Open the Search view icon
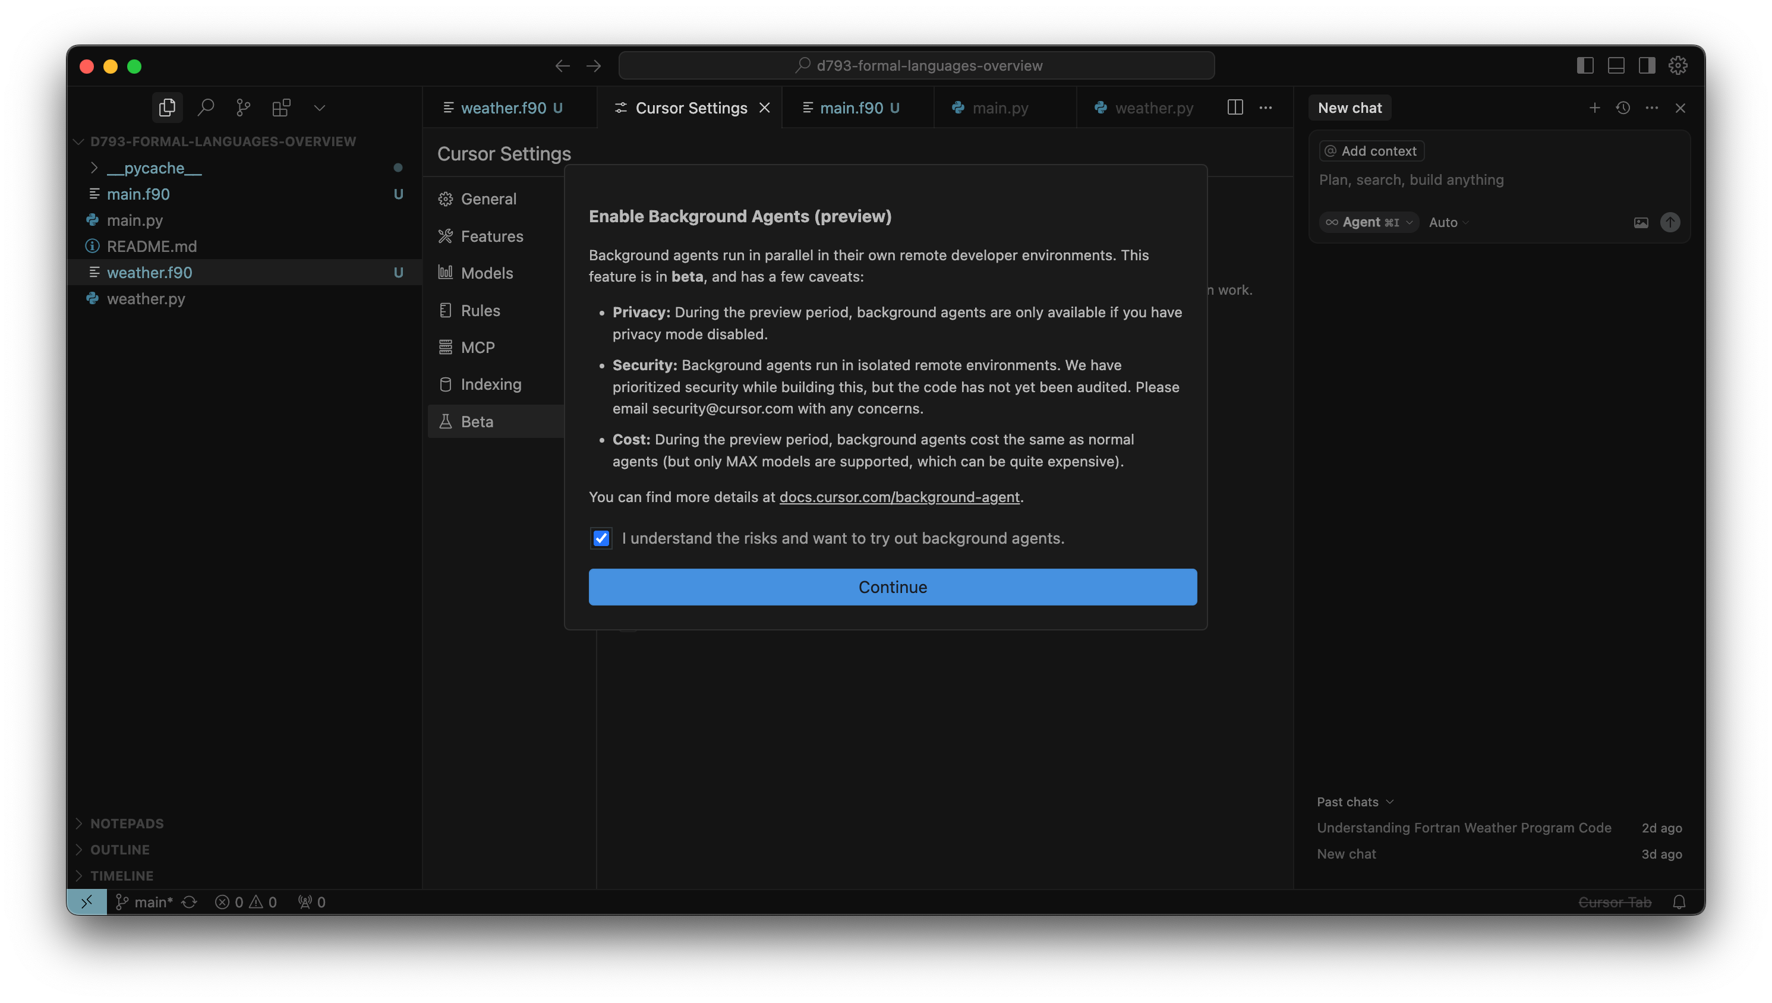Image resolution: width=1772 pixels, height=1003 pixels. pos(205,108)
